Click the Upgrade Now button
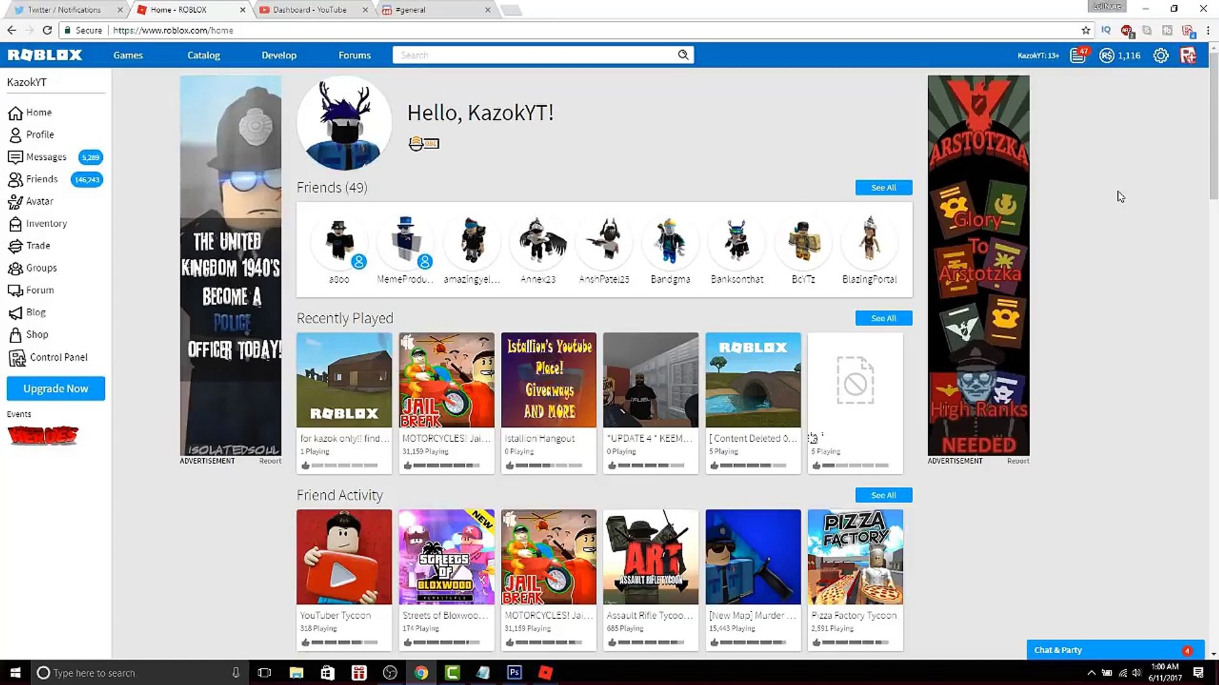This screenshot has height=685, width=1219. coord(56,388)
